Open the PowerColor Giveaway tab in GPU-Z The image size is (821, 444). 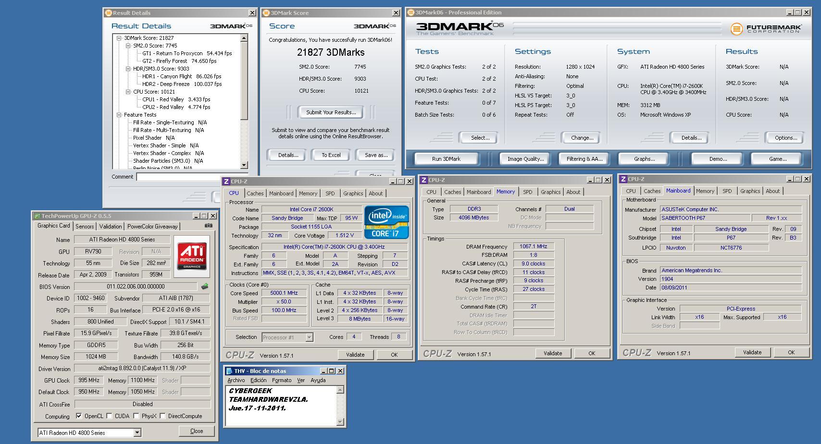[x=152, y=227]
